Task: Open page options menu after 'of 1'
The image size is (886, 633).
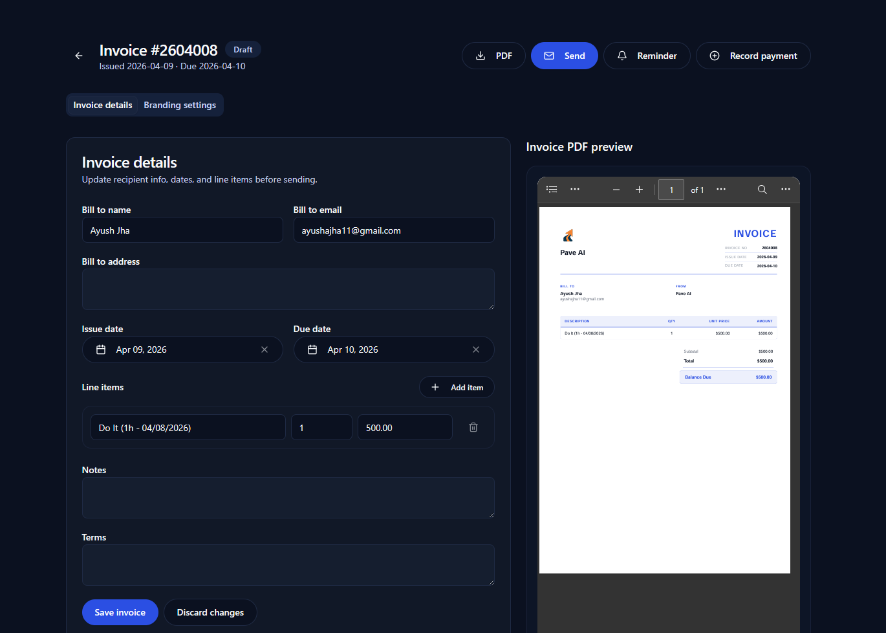Action: (721, 190)
